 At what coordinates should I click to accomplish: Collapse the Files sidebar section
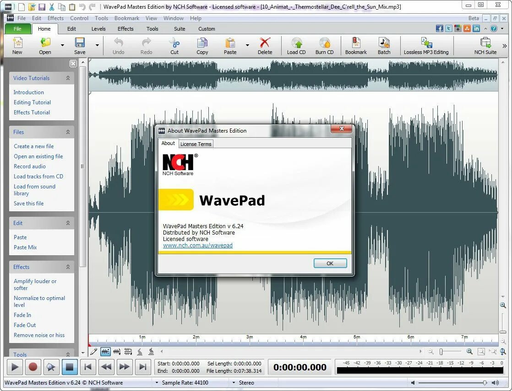click(x=68, y=132)
